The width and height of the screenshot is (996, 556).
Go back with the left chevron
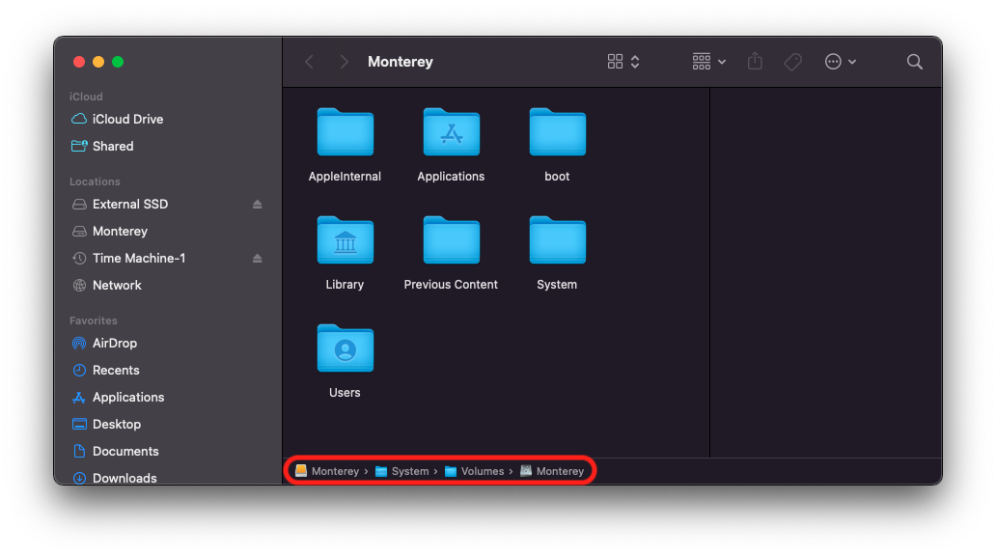pyautogui.click(x=310, y=62)
